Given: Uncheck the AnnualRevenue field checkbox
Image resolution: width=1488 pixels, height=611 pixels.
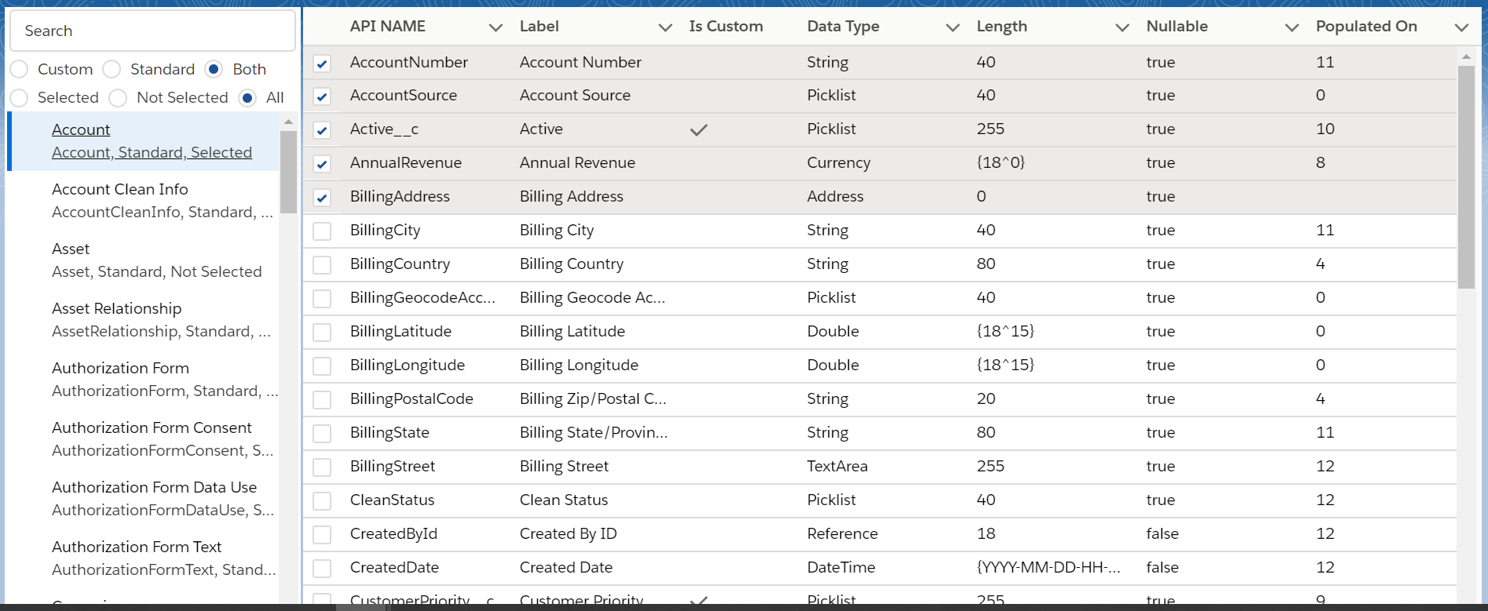Looking at the screenshot, I should tap(322, 164).
